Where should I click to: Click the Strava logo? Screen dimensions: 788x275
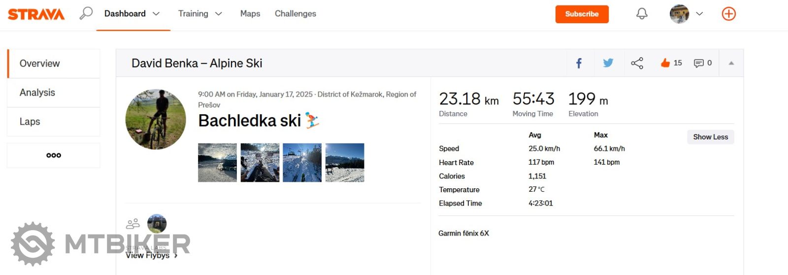(x=36, y=14)
